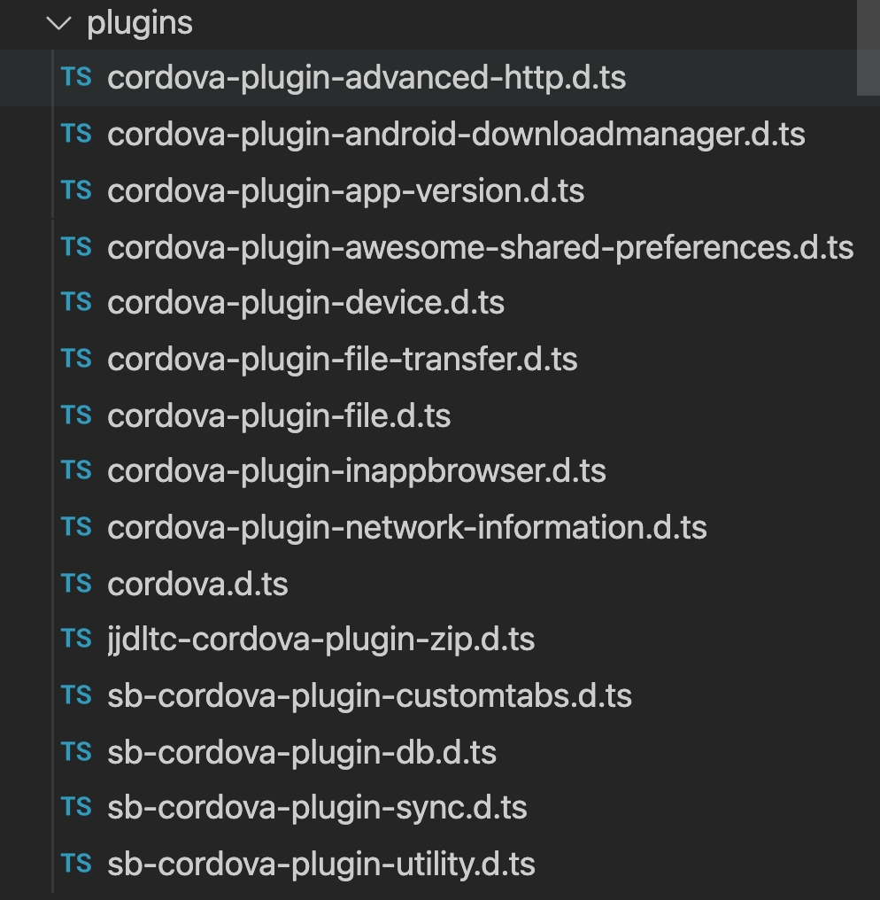Click TS icon beside cordova-plugin-device.d.ts
This screenshot has width=880, height=900.
pos(76,303)
